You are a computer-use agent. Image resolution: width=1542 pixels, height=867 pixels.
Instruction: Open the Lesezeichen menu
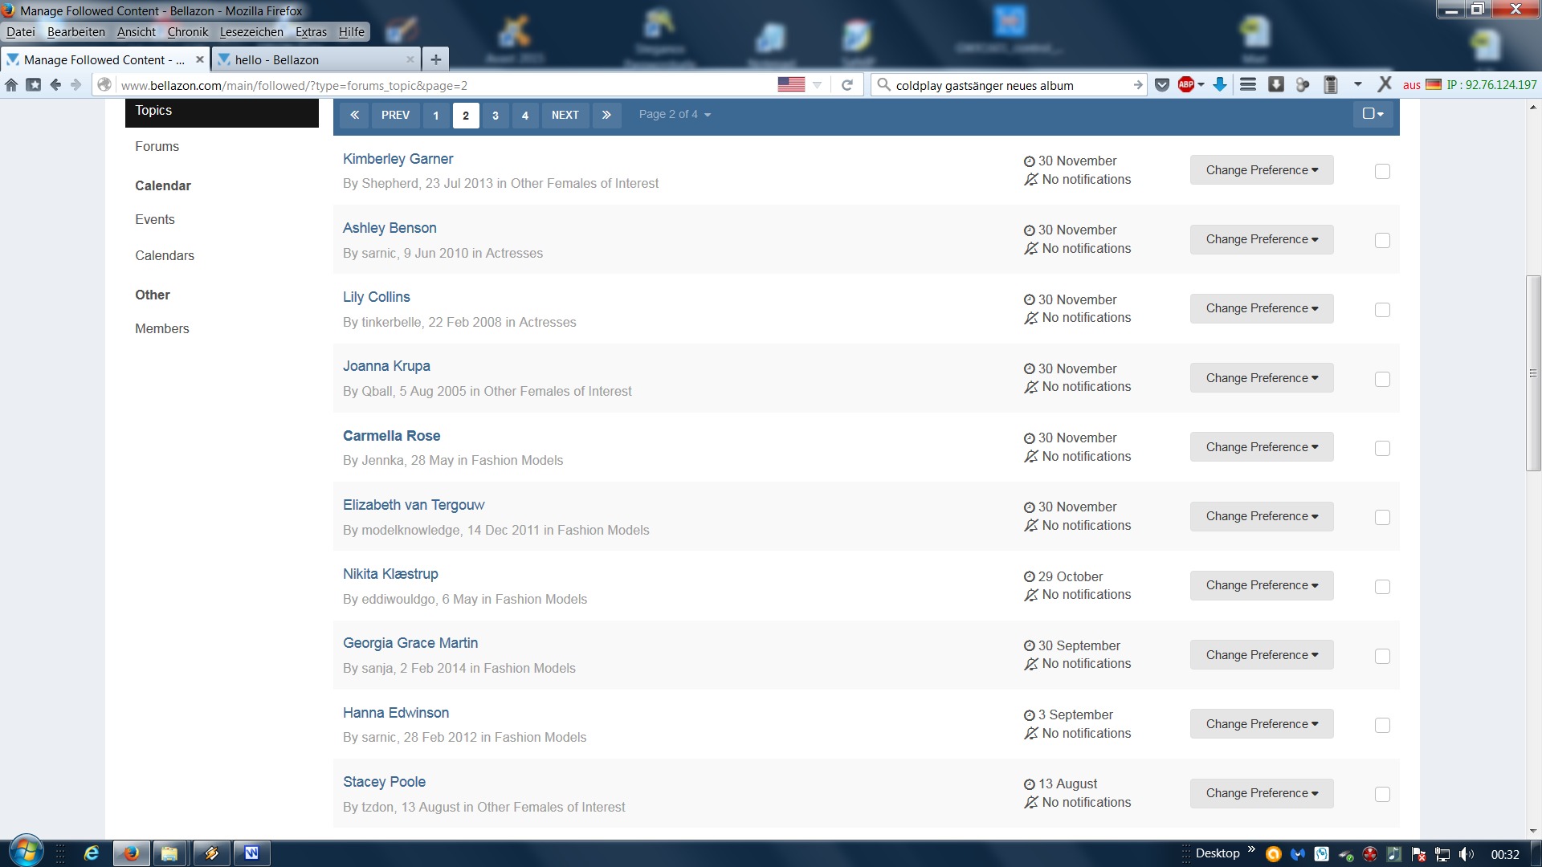(251, 32)
